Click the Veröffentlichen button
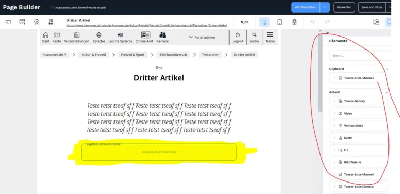400x194 pixels. 305,7
